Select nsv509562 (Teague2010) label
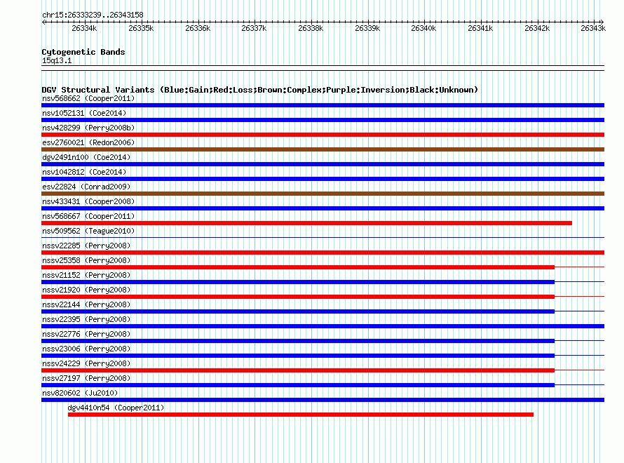Viewport: 624px width, 463px height. point(88,231)
